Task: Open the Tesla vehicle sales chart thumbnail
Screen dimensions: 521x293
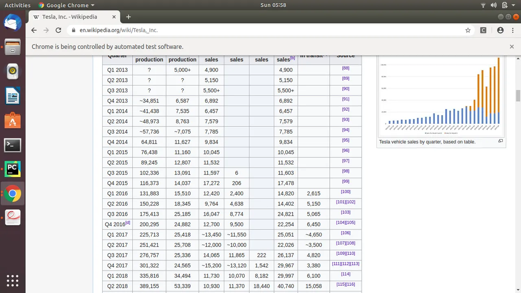Action: [x=441, y=96]
